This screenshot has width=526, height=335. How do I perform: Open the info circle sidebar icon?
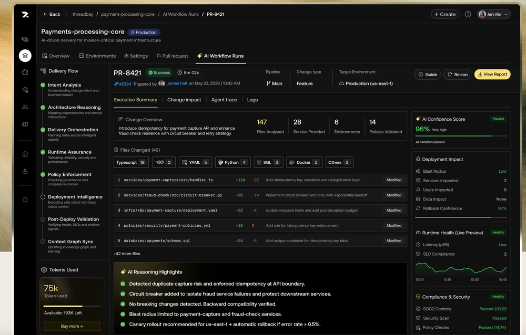point(25,200)
